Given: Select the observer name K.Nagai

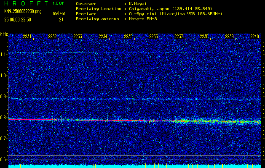Looking at the screenshot, I should coord(137,4).
